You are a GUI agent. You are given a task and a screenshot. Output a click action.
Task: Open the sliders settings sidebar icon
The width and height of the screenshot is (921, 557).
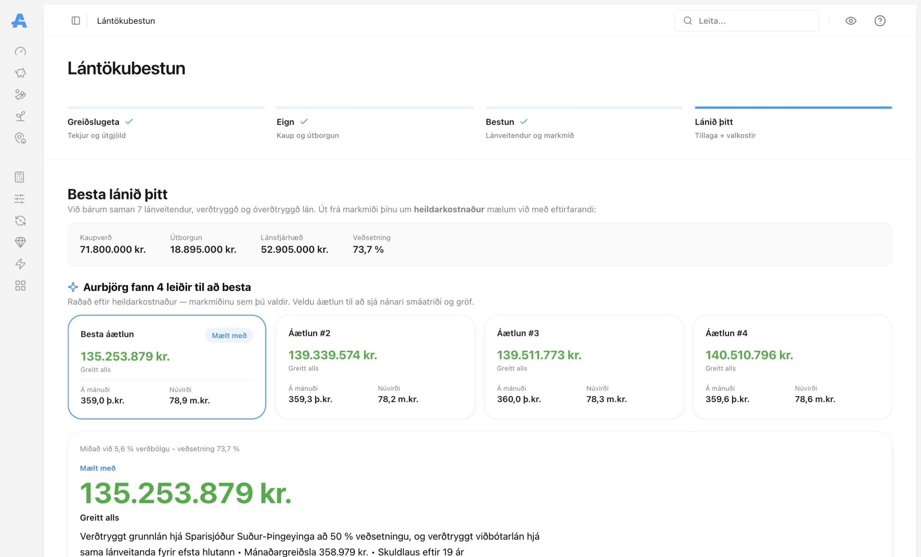(20, 199)
